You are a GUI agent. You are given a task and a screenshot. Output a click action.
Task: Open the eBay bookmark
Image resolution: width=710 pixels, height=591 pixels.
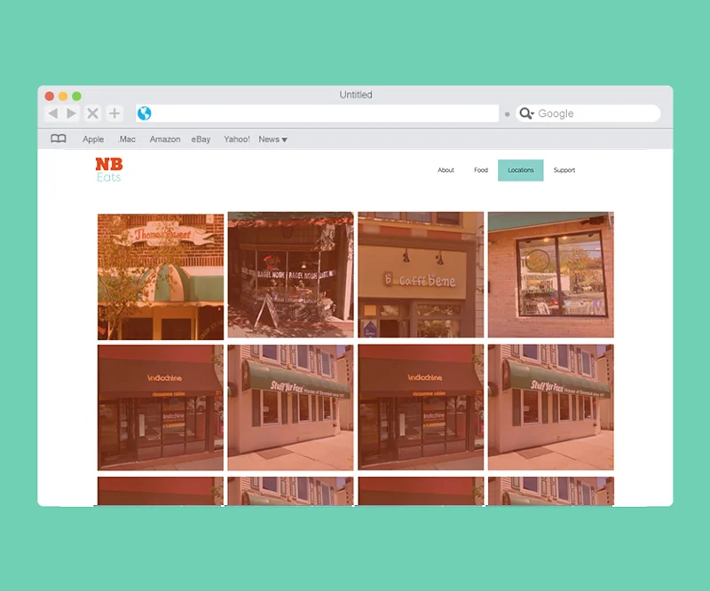pos(201,139)
